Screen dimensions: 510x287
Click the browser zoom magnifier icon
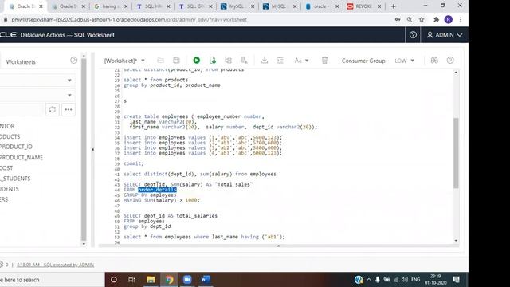(x=410, y=19)
